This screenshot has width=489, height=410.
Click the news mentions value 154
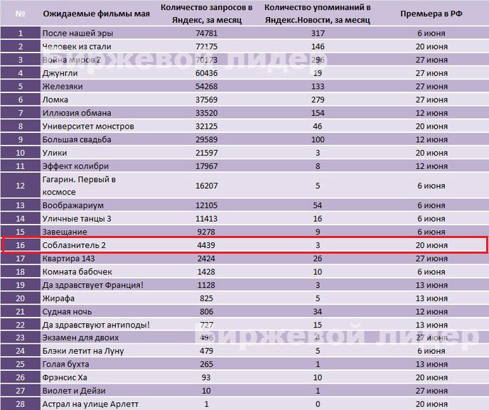tap(318, 113)
